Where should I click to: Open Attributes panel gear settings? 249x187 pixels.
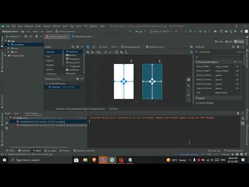click(x=238, y=47)
